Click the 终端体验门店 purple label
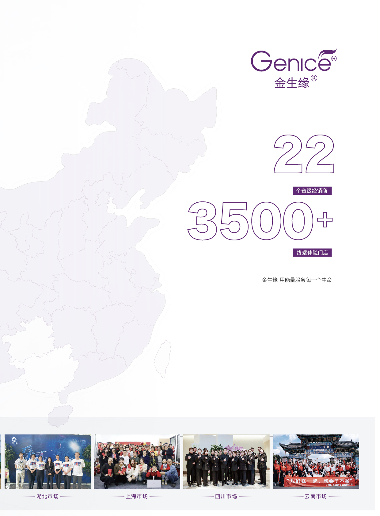This screenshot has height=516, width=380. tap(312, 253)
